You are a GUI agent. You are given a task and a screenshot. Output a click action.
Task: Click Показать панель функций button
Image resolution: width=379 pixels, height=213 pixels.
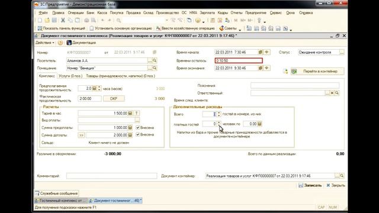click(62, 28)
